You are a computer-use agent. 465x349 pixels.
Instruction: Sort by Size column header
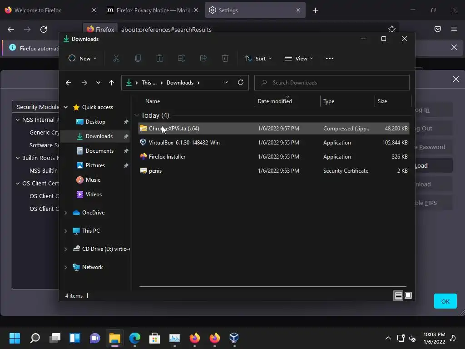pos(382,101)
